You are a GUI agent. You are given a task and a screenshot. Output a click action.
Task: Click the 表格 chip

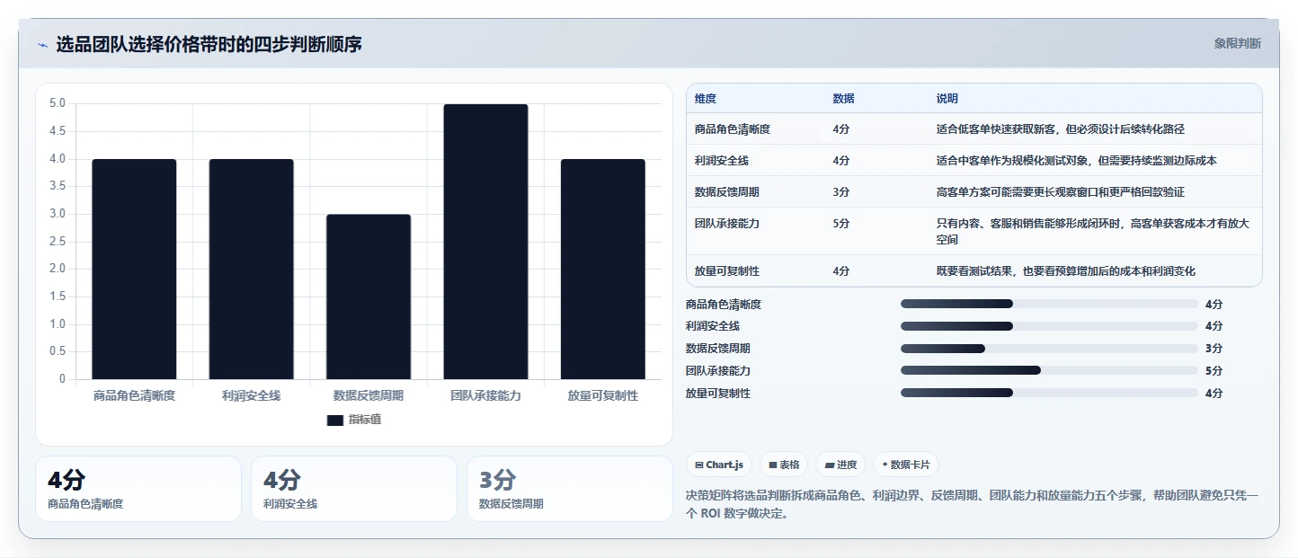click(x=784, y=465)
